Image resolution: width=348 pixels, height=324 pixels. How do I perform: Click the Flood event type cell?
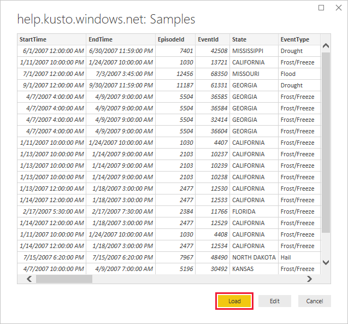(x=288, y=74)
